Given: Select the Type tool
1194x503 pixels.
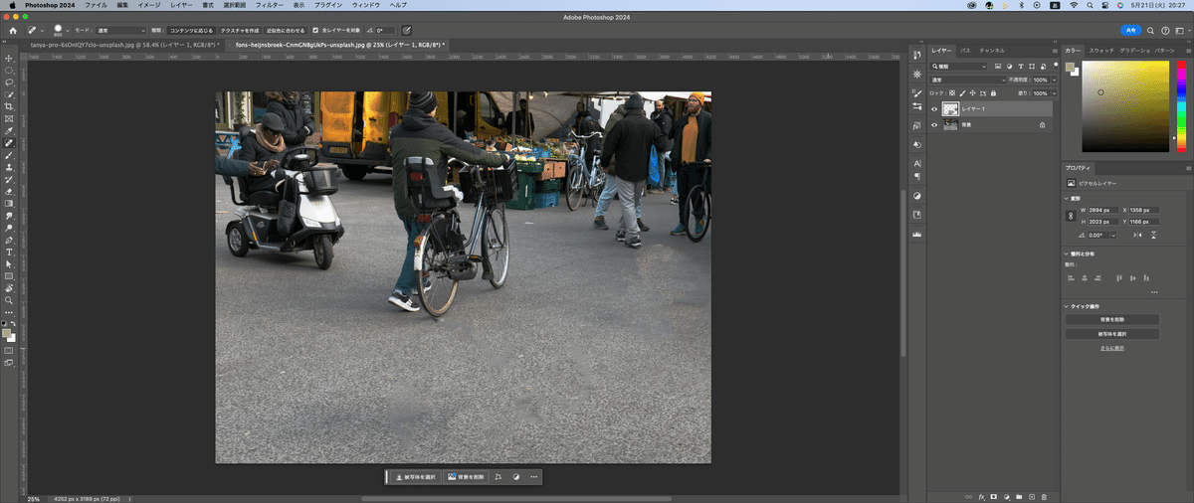Looking at the screenshot, I should point(9,251).
